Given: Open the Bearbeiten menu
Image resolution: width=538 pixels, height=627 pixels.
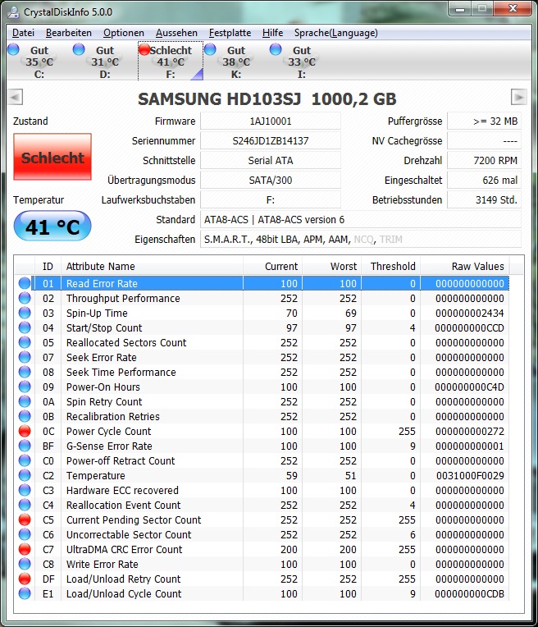Looking at the screenshot, I should [x=69, y=33].
